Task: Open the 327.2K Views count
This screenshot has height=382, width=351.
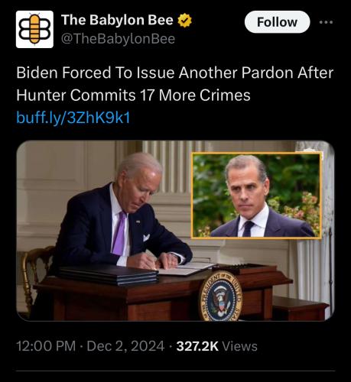Action: click(216, 346)
